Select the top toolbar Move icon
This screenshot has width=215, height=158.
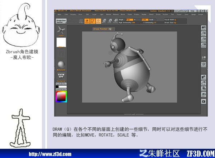[104, 21]
